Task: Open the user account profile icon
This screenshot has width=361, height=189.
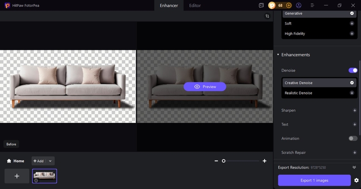Action: point(299,5)
